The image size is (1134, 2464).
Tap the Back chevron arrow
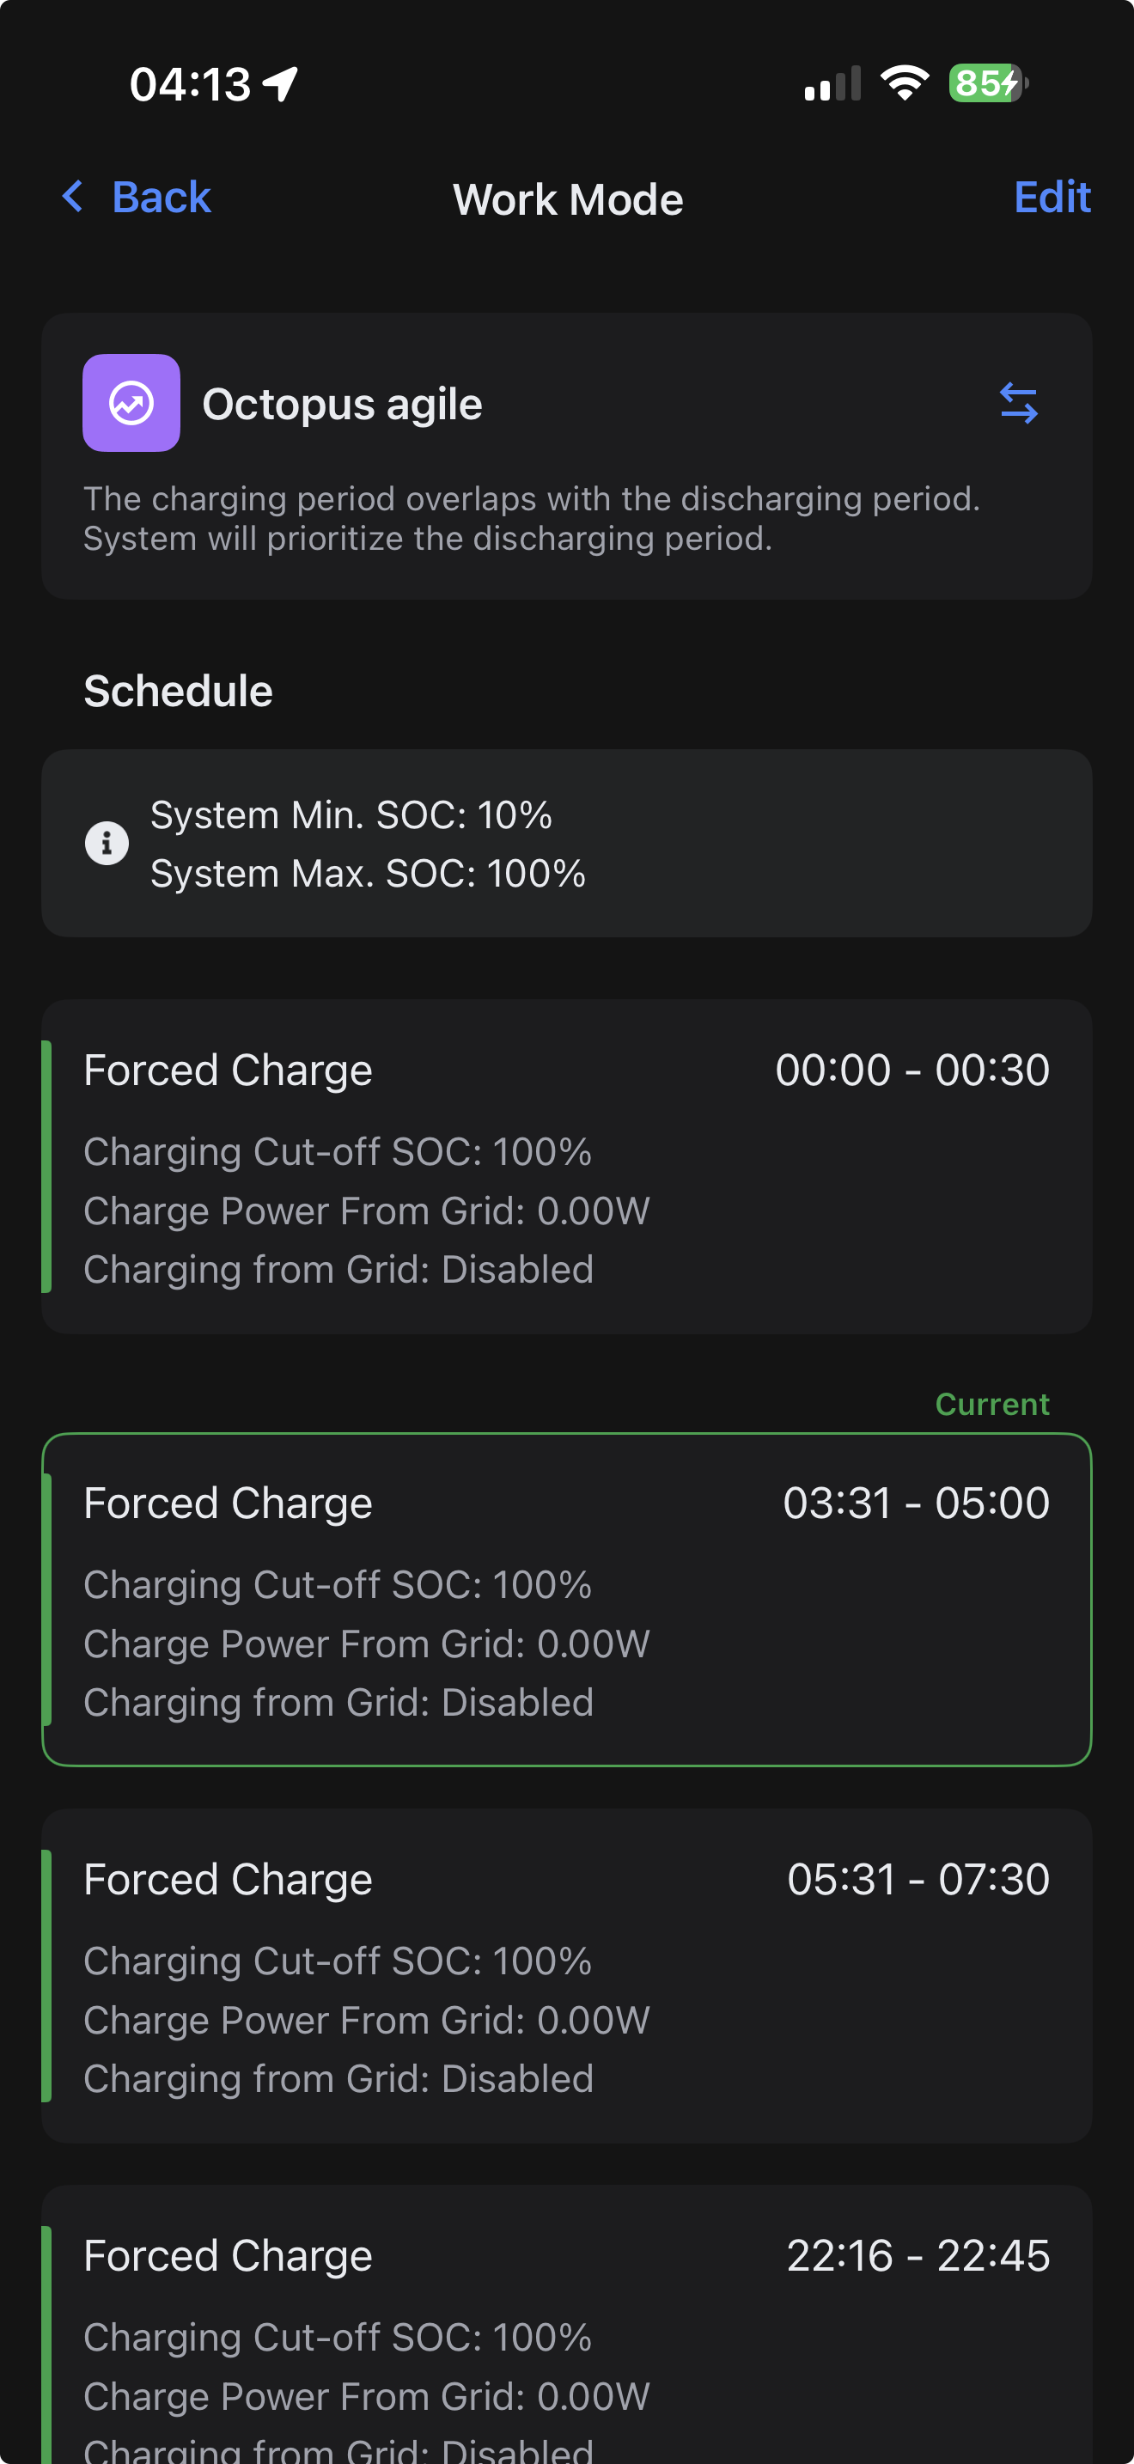[73, 197]
